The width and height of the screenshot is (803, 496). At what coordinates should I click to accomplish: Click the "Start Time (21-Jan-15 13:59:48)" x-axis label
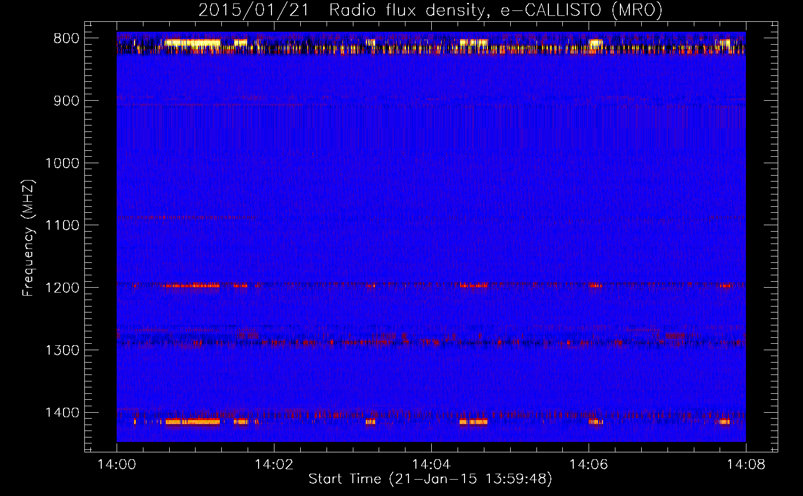(430, 479)
